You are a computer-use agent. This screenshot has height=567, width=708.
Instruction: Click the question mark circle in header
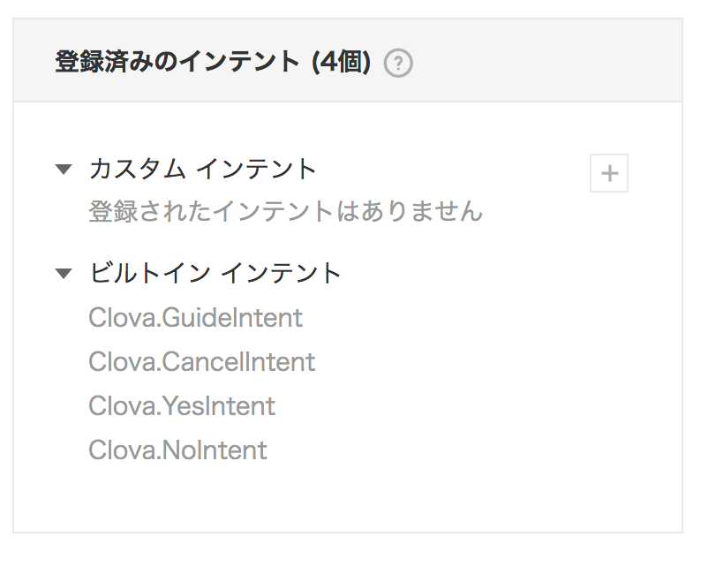click(398, 64)
